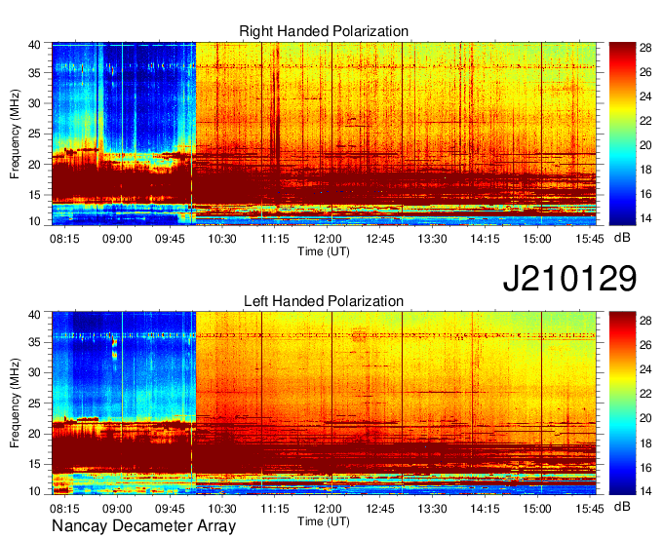
Task: Click the Left Handed Polarization title
Action: pos(324,301)
